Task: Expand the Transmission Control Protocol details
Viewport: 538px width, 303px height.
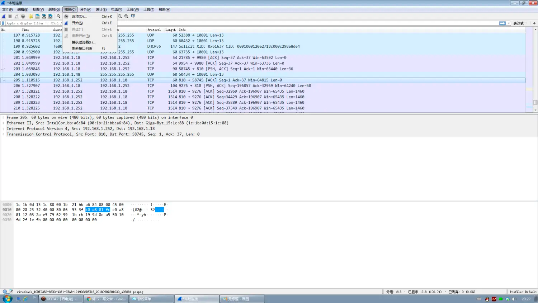Action: pyautogui.click(x=3, y=134)
